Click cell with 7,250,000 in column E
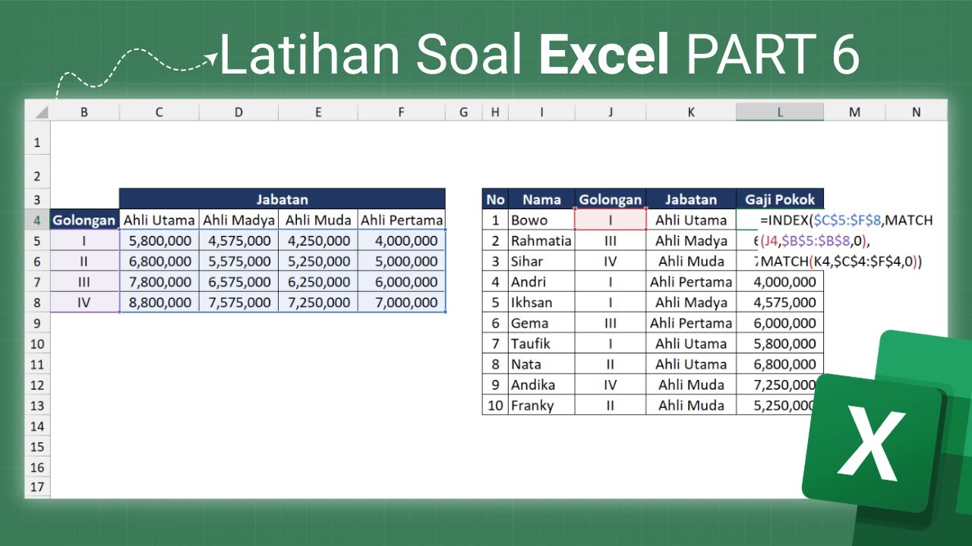 click(318, 303)
